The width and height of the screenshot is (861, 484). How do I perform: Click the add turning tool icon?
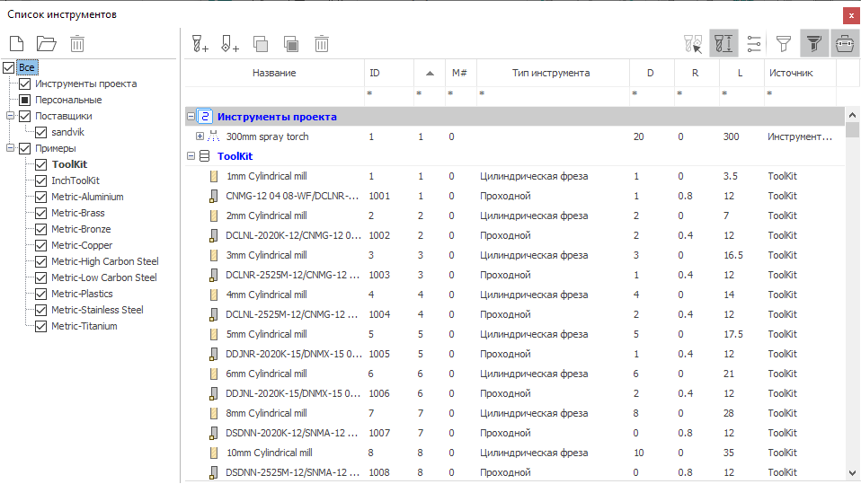pyautogui.click(x=229, y=43)
